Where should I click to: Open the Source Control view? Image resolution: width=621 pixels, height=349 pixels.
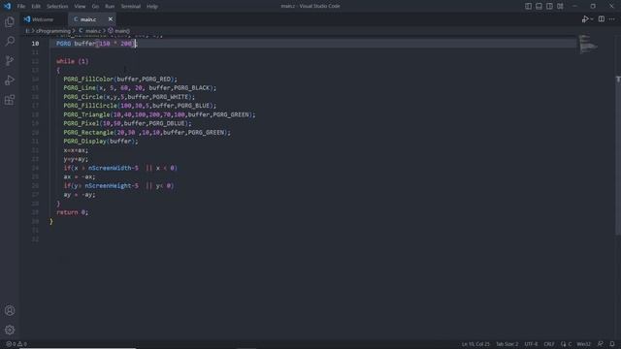[10, 60]
